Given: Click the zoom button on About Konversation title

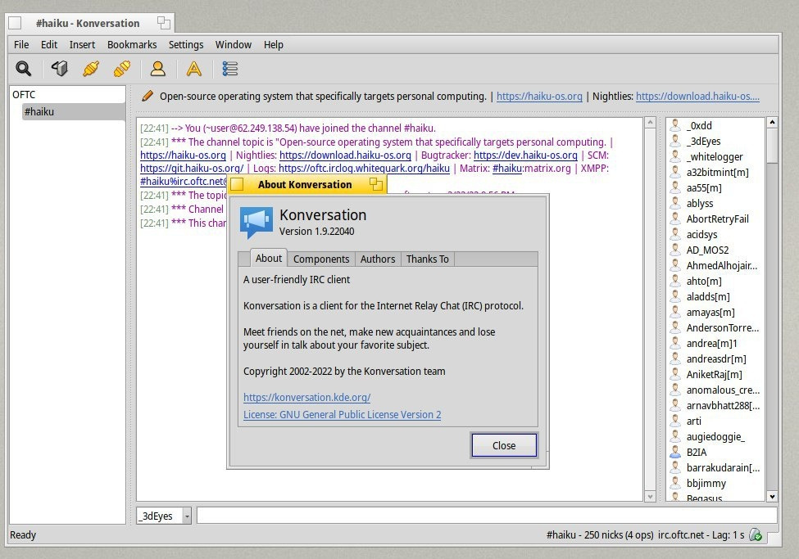Looking at the screenshot, I should 376,184.
